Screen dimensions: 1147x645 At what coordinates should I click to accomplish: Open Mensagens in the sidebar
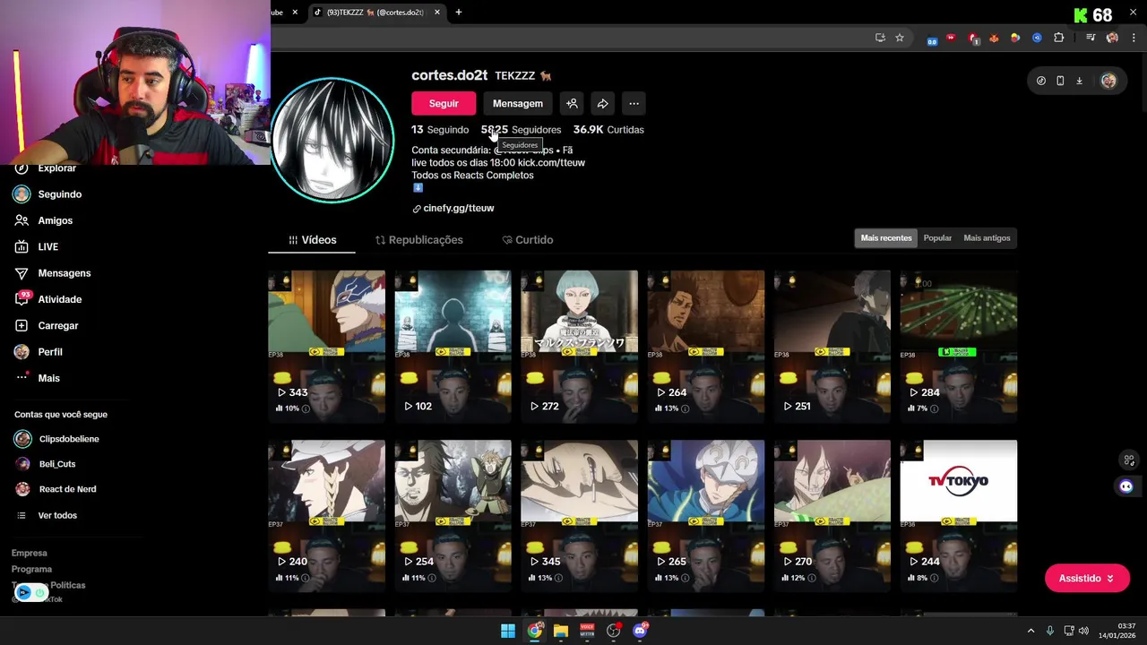pos(53,273)
